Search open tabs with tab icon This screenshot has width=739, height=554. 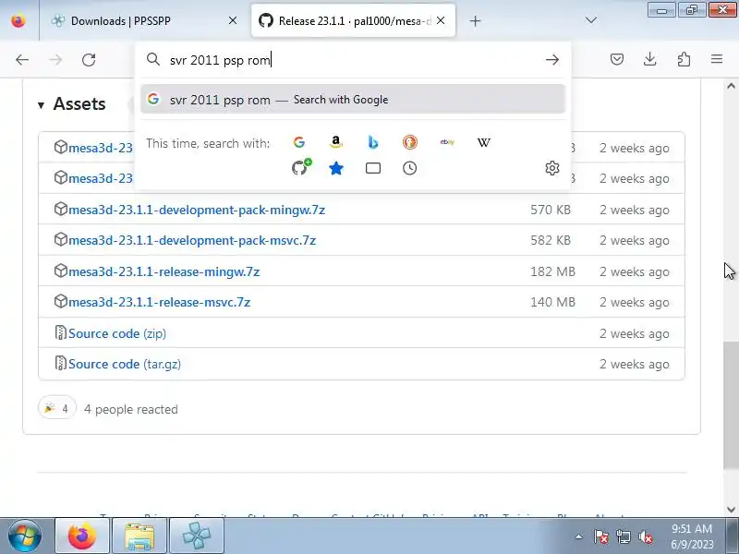(x=373, y=168)
